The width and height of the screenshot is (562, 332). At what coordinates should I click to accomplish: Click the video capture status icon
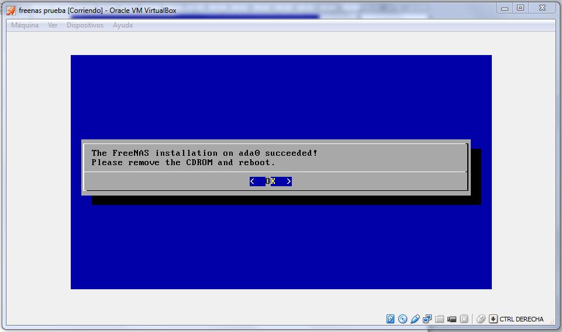point(452,319)
